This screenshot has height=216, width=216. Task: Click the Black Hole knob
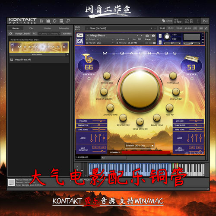point(157,118)
